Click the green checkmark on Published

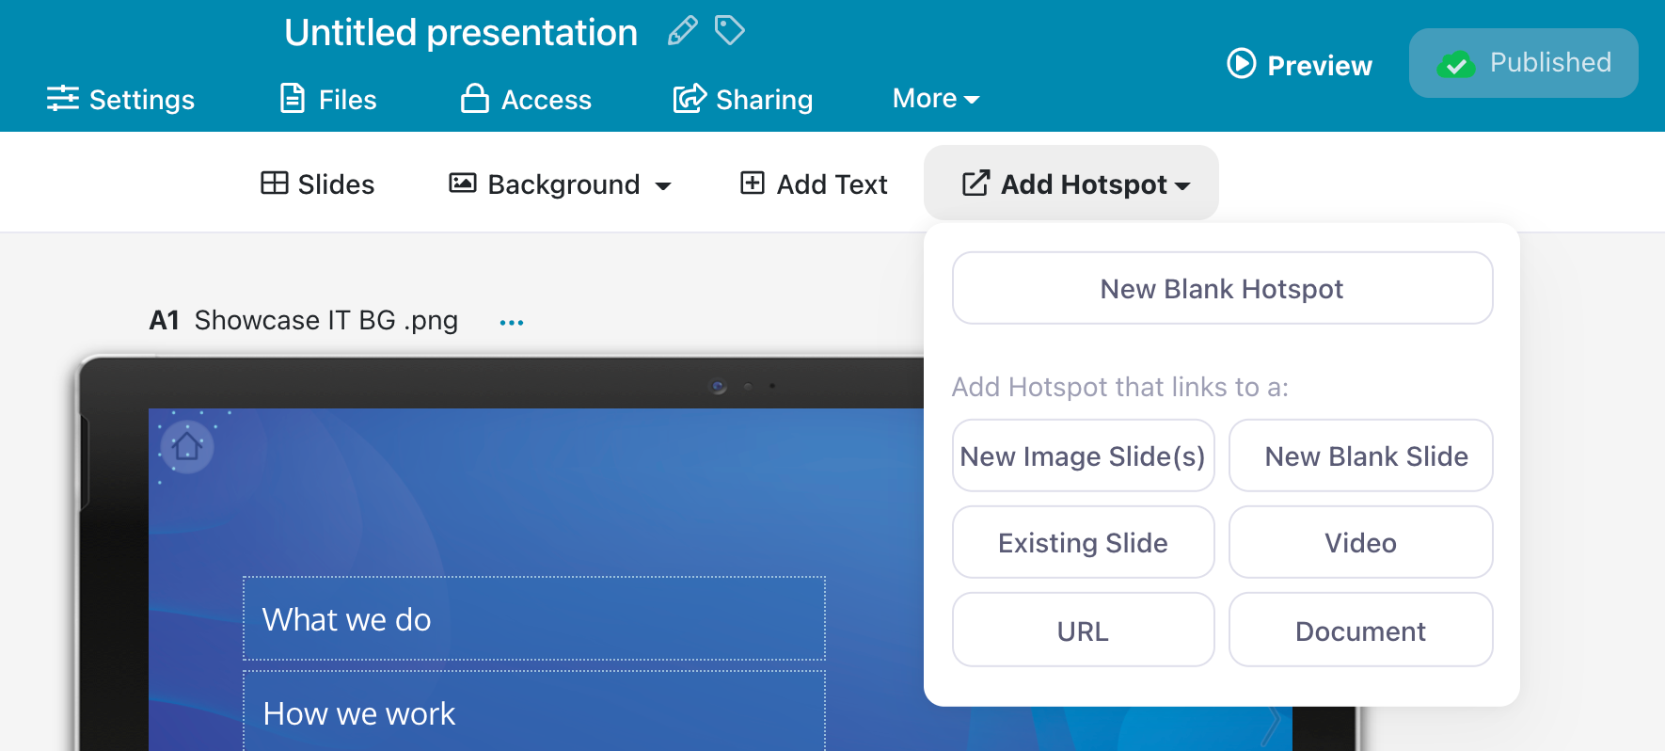[x=1456, y=65]
